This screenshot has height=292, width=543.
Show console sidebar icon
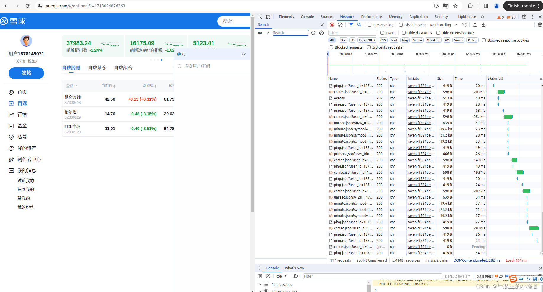(260, 276)
